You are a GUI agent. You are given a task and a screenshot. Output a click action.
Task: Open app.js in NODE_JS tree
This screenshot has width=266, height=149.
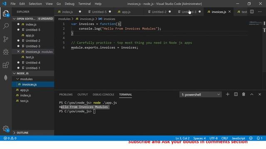coord(33,90)
